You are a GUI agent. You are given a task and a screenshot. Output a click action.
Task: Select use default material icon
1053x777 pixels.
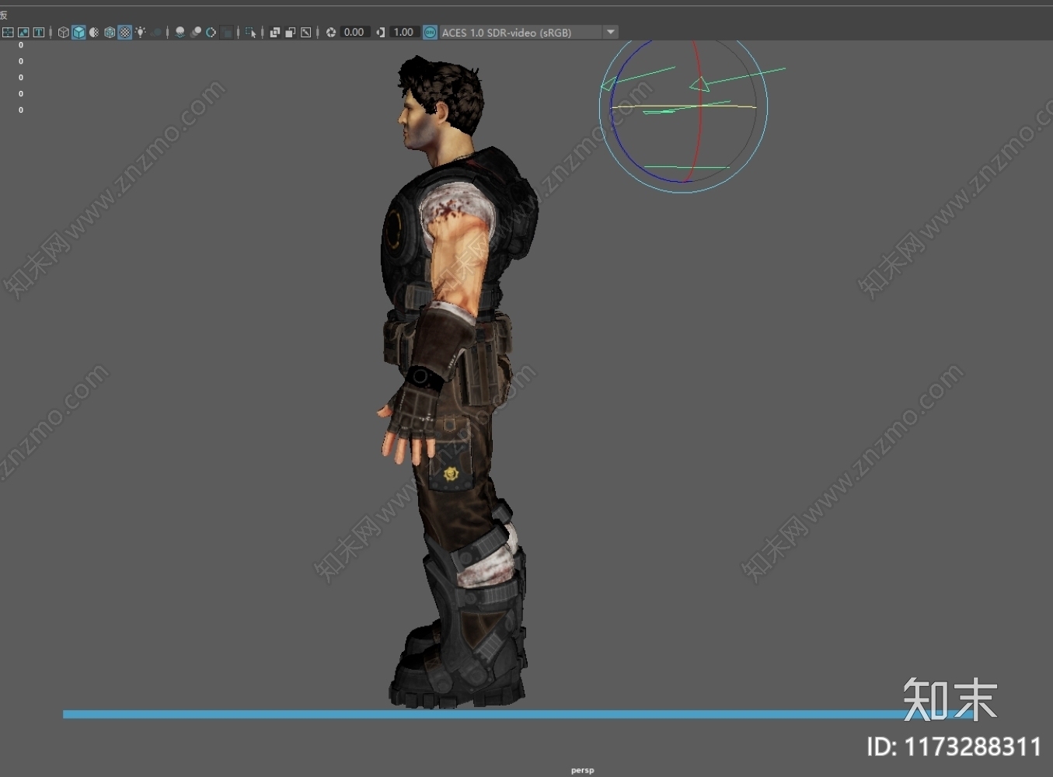point(94,32)
